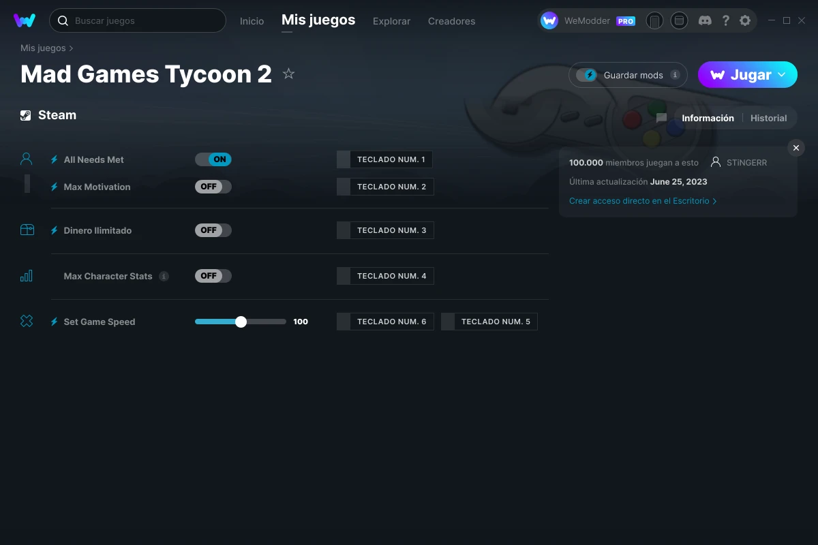
Task: Expand the Jugar button dropdown arrow
Action: pos(782,75)
